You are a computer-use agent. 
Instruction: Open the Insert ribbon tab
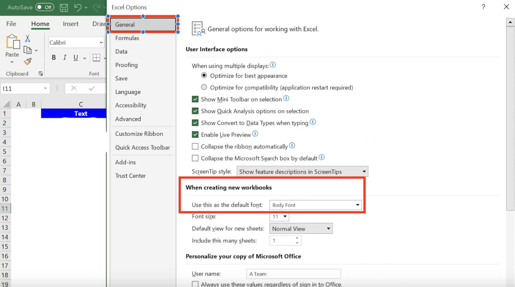[x=71, y=24]
